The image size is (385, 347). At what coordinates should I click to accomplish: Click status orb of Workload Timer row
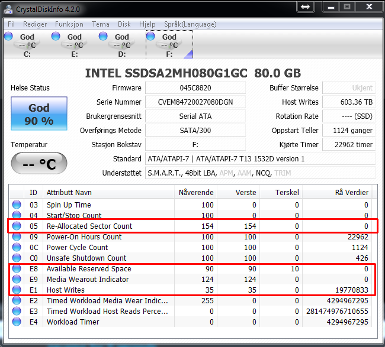click(17, 322)
